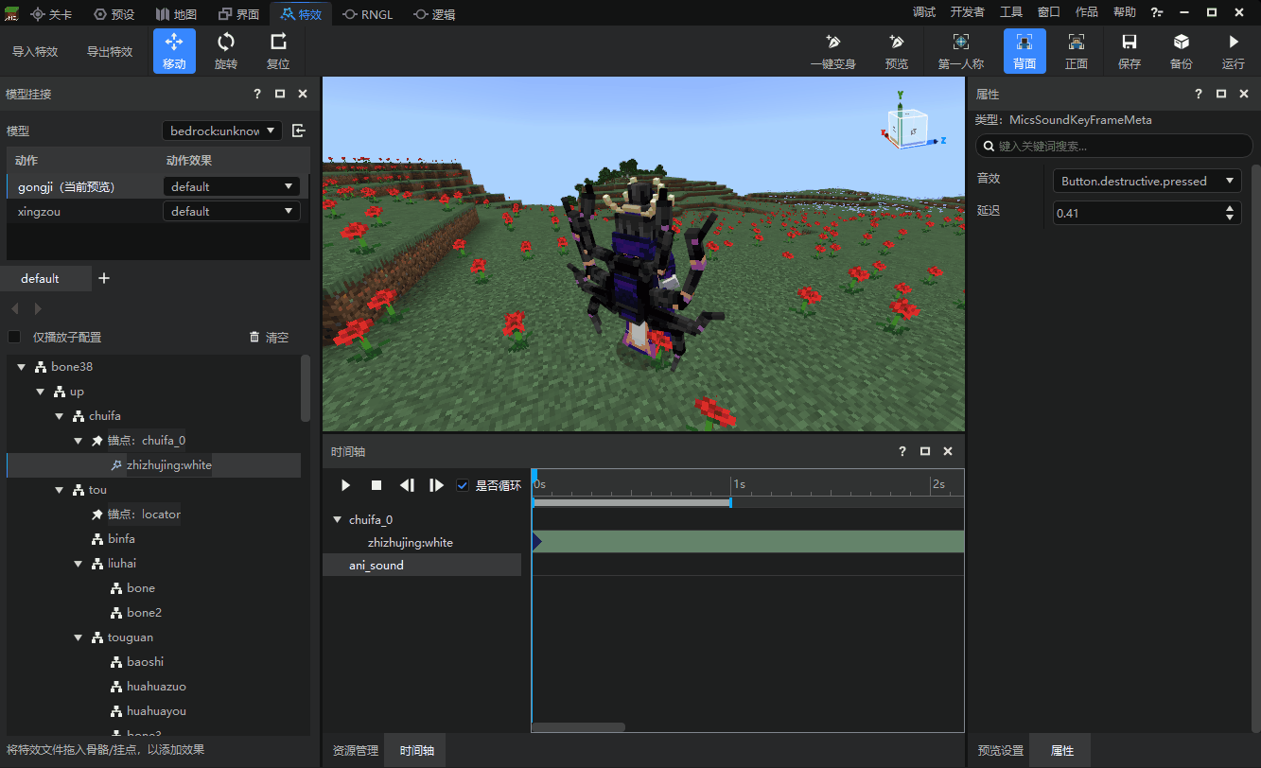Viewport: 1261px width, 768px height.
Task: Collapse the tou tree node
Action: pos(60,490)
